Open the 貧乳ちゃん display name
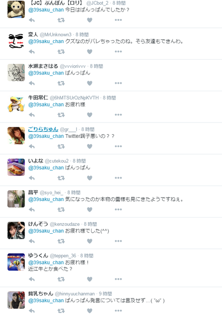Screen dimensions: 222x318 click(41, 293)
